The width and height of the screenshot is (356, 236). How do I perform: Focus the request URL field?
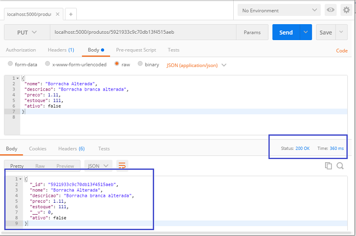[x=143, y=32]
